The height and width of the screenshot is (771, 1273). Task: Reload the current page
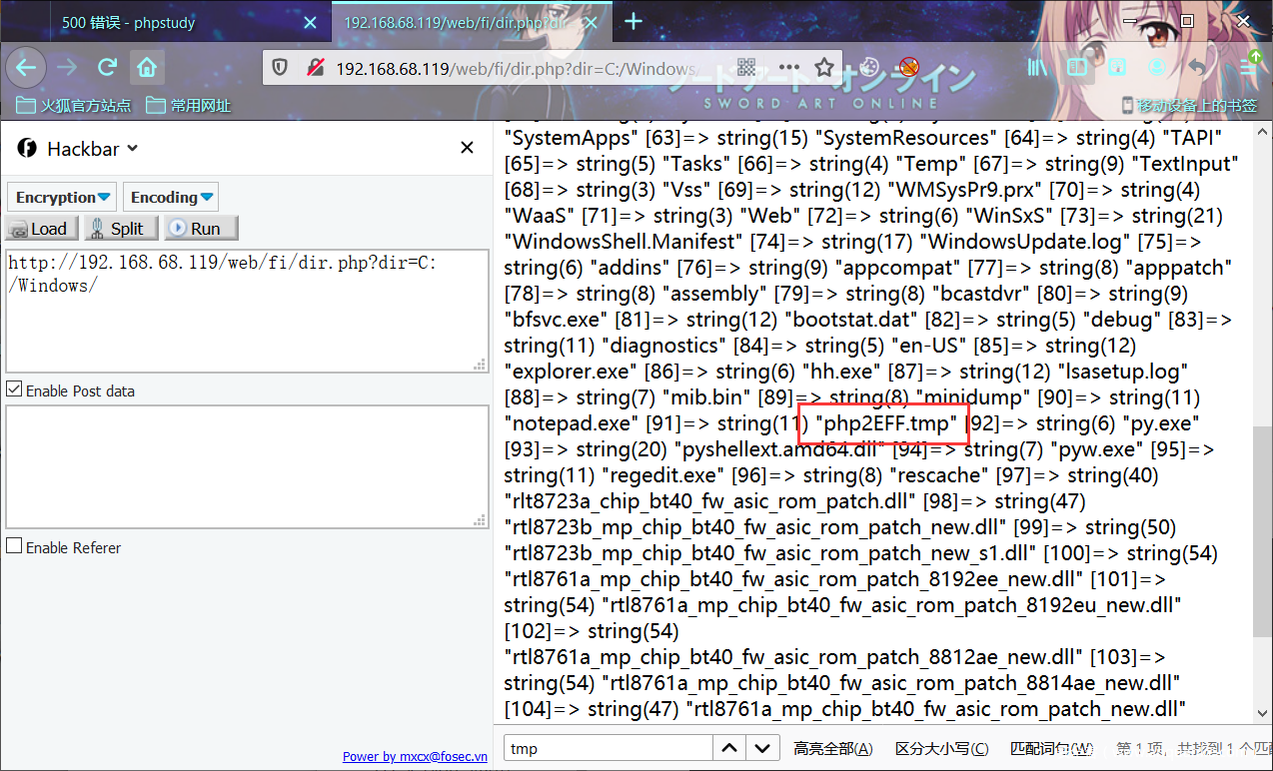point(107,68)
